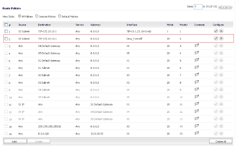Click the Priority column header
This screenshot has width=238, height=156.
(x=184, y=25)
